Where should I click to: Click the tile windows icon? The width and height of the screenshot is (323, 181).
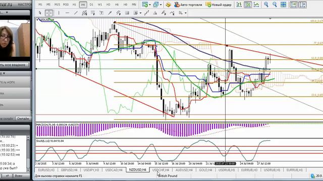(284, 5)
